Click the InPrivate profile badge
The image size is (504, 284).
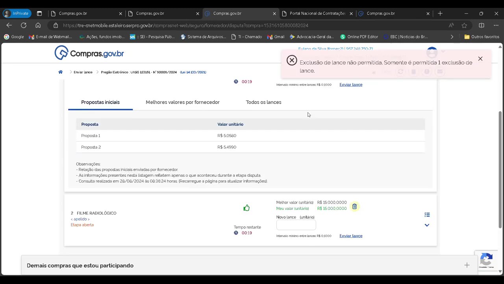17,13
